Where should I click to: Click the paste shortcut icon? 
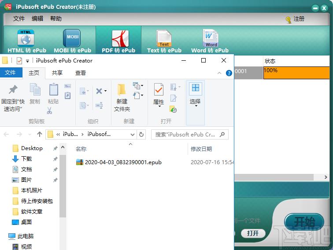(x=68, y=96)
